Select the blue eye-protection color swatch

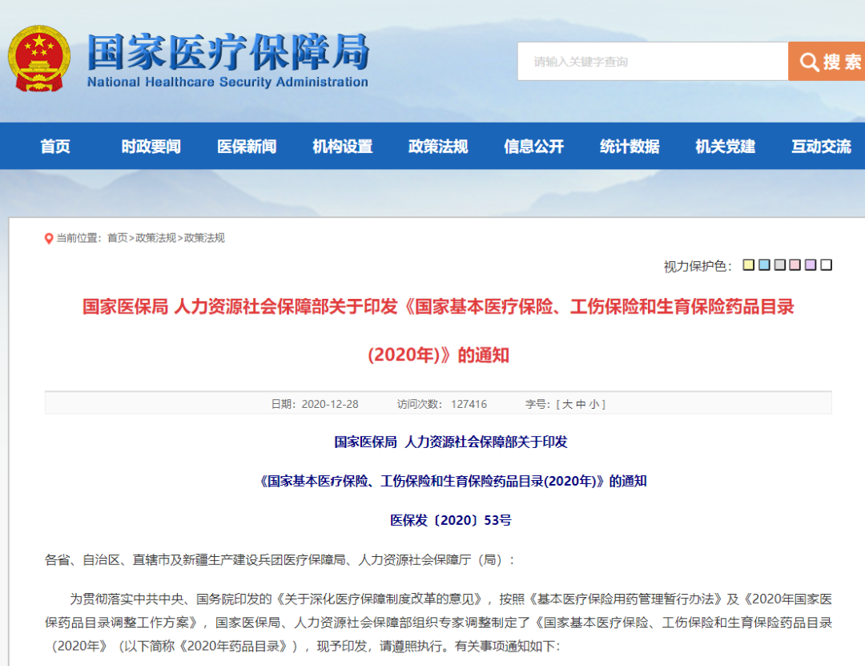click(x=764, y=265)
